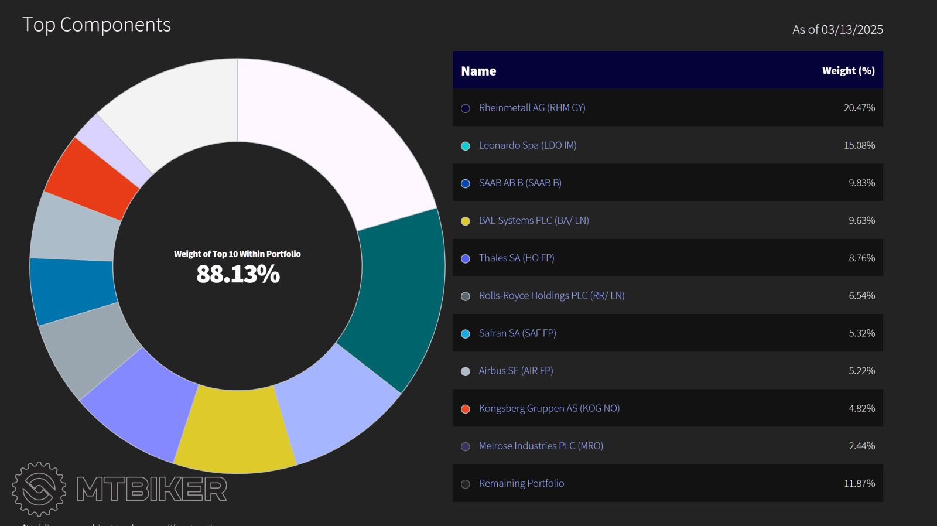Sort by the Weight (%) column header
Viewport: 937px width, 526px height.
tap(848, 71)
